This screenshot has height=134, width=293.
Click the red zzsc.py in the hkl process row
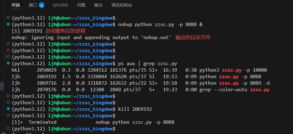click(232, 70)
